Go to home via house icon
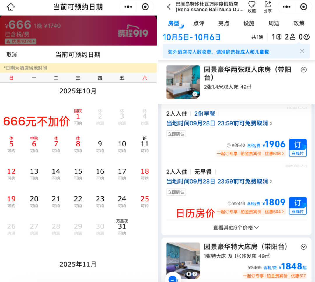Viewport: 315px width, 282px height. coord(11,7)
